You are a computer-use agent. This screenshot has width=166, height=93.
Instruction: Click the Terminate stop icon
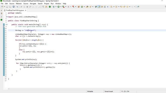tap(27, 7)
